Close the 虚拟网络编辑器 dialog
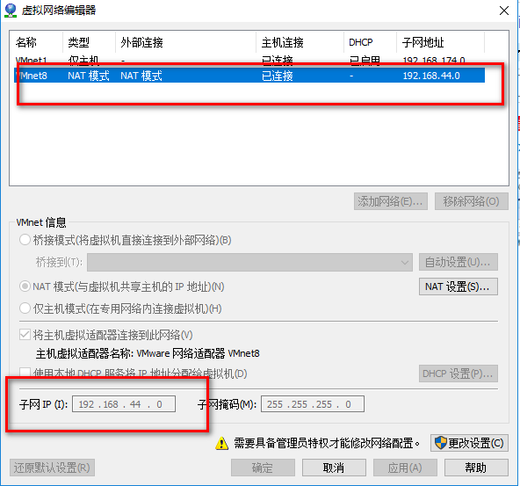Viewport: 520px width, 486px height. pos(504,11)
